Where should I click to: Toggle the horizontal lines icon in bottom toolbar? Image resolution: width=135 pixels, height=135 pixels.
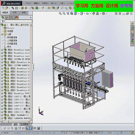point(16,128)
